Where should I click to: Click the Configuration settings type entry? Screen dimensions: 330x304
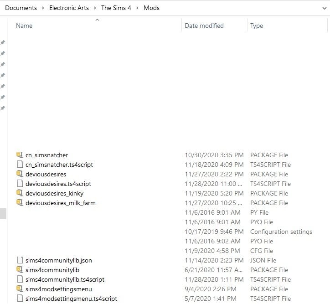(x=281, y=232)
